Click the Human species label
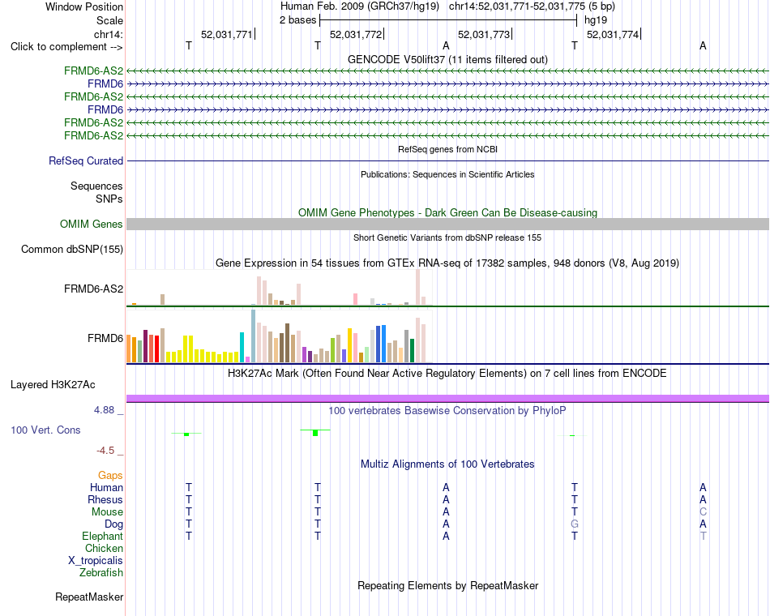The height and width of the screenshot is (616, 770). tap(106, 487)
